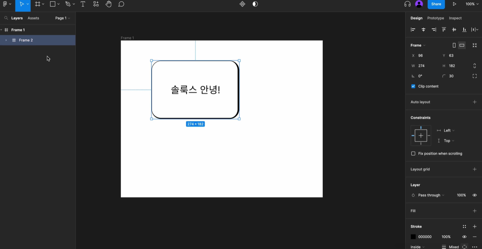Switch frame to landscape orientation

click(462, 45)
